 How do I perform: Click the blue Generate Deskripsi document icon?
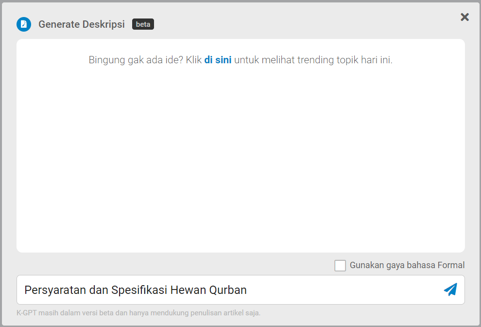coord(24,24)
